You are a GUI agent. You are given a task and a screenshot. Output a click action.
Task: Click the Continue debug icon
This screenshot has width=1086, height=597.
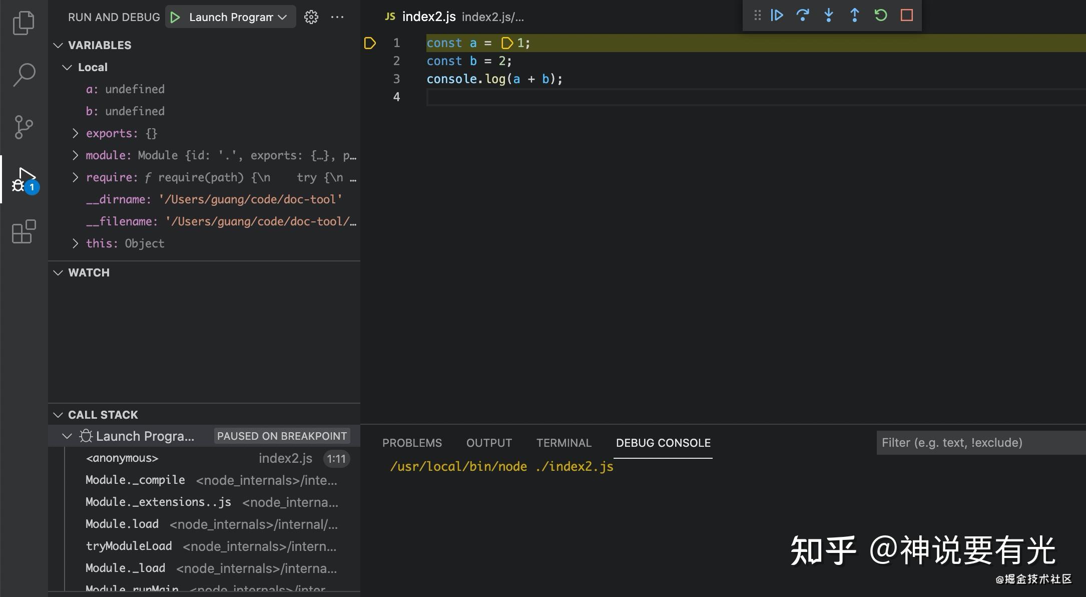pyautogui.click(x=776, y=15)
